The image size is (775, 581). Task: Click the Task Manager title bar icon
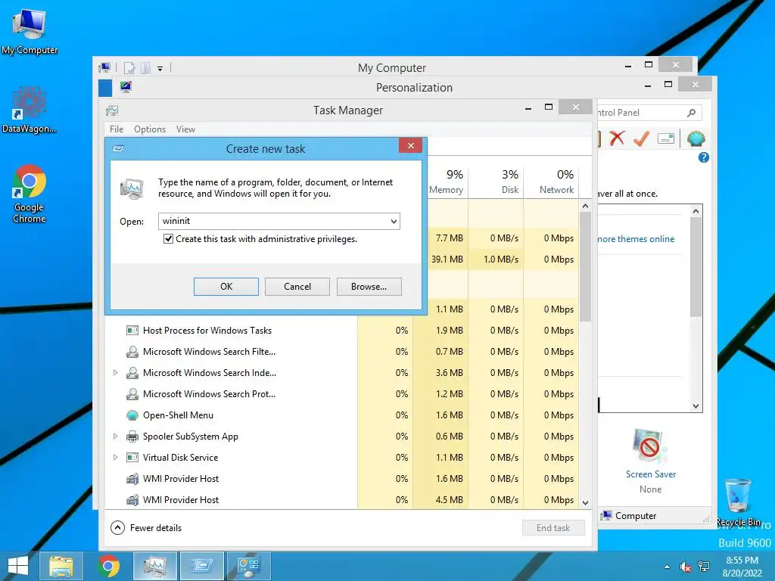coord(112,110)
